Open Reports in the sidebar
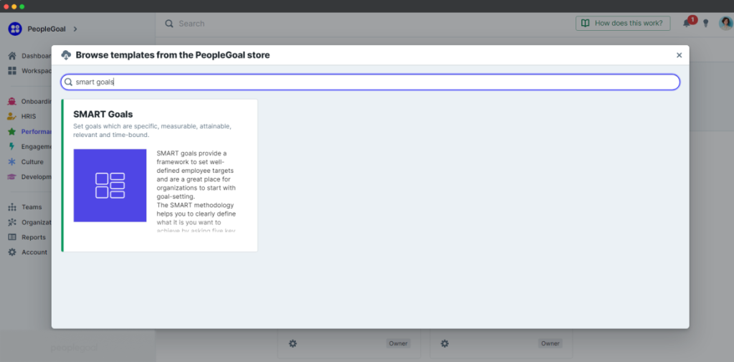 pos(27,237)
